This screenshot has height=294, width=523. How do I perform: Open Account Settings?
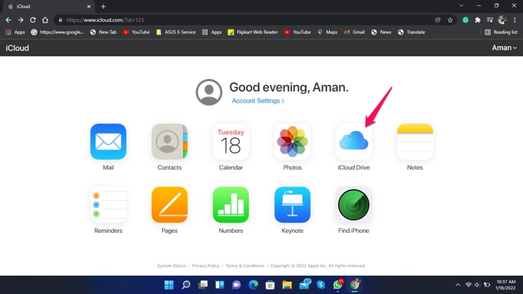[x=258, y=101]
